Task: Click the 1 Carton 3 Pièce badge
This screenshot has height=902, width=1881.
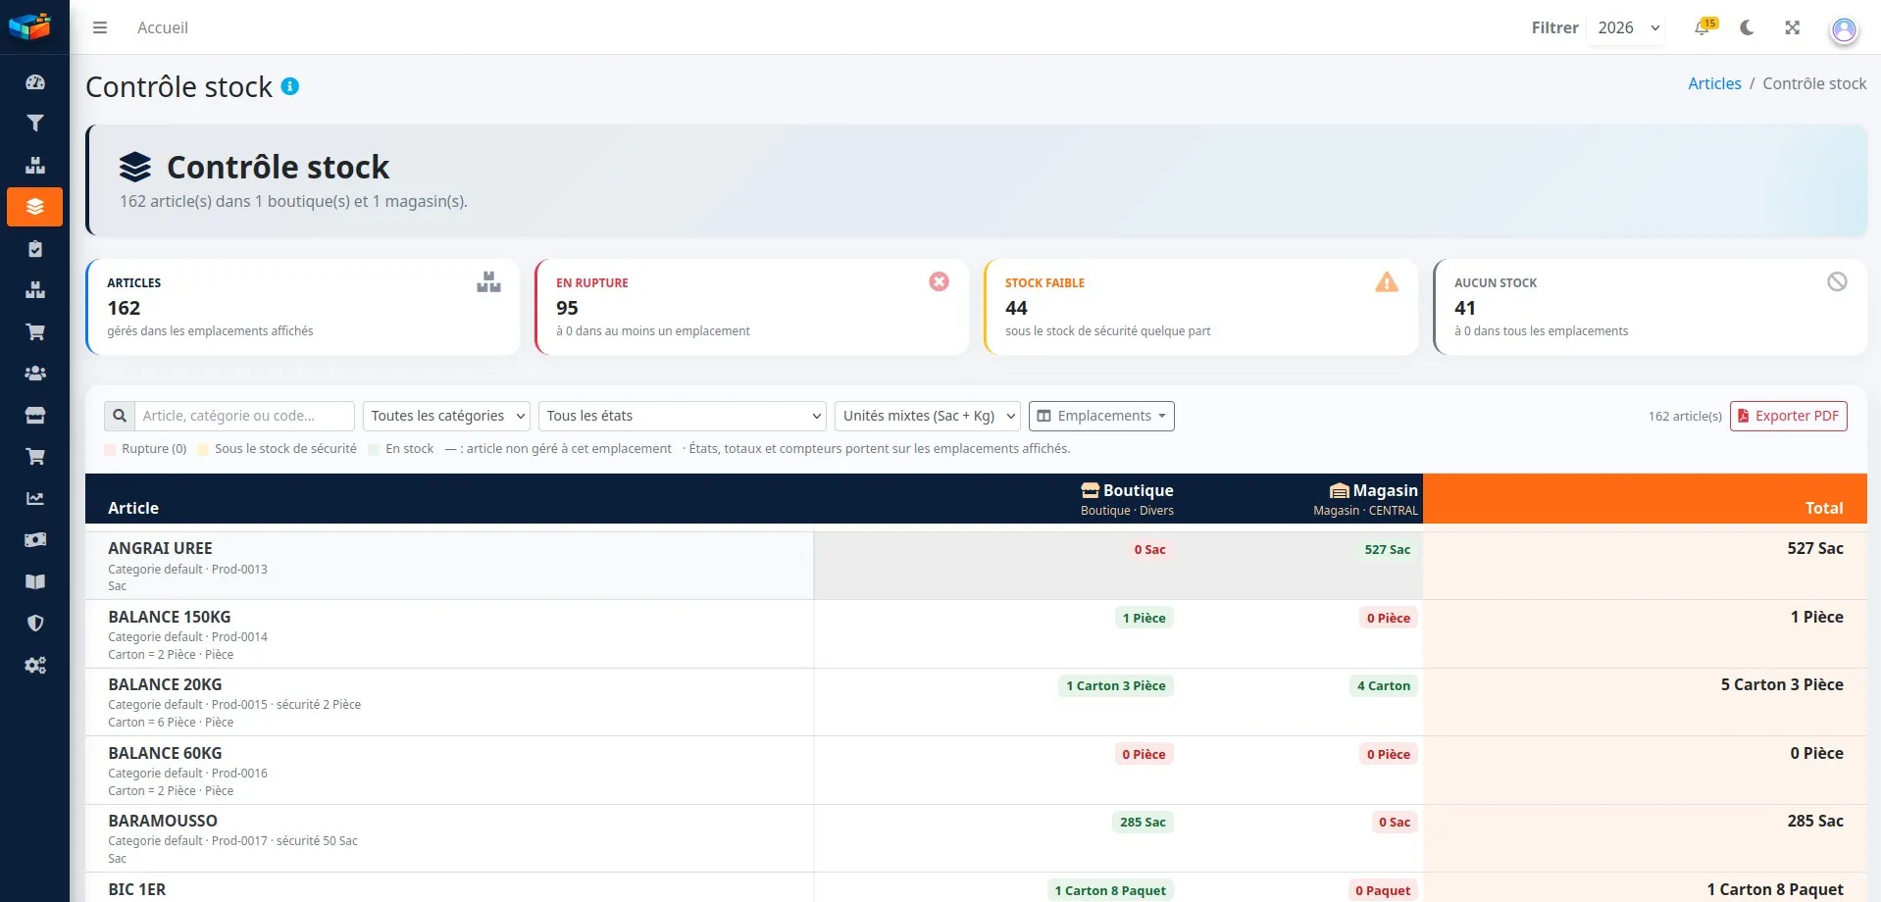Action: tap(1116, 686)
